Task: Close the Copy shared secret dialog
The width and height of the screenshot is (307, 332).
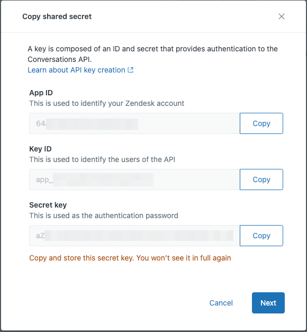Action: (282, 16)
